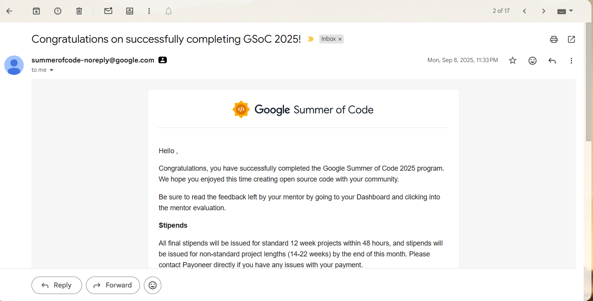Add an emoji reaction to the email
This screenshot has width=593, height=301.
click(x=532, y=61)
